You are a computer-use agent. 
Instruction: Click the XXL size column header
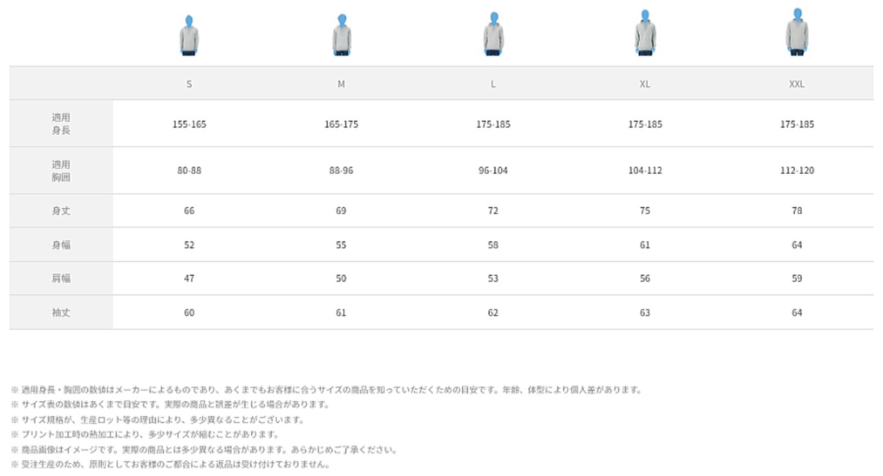tap(797, 84)
